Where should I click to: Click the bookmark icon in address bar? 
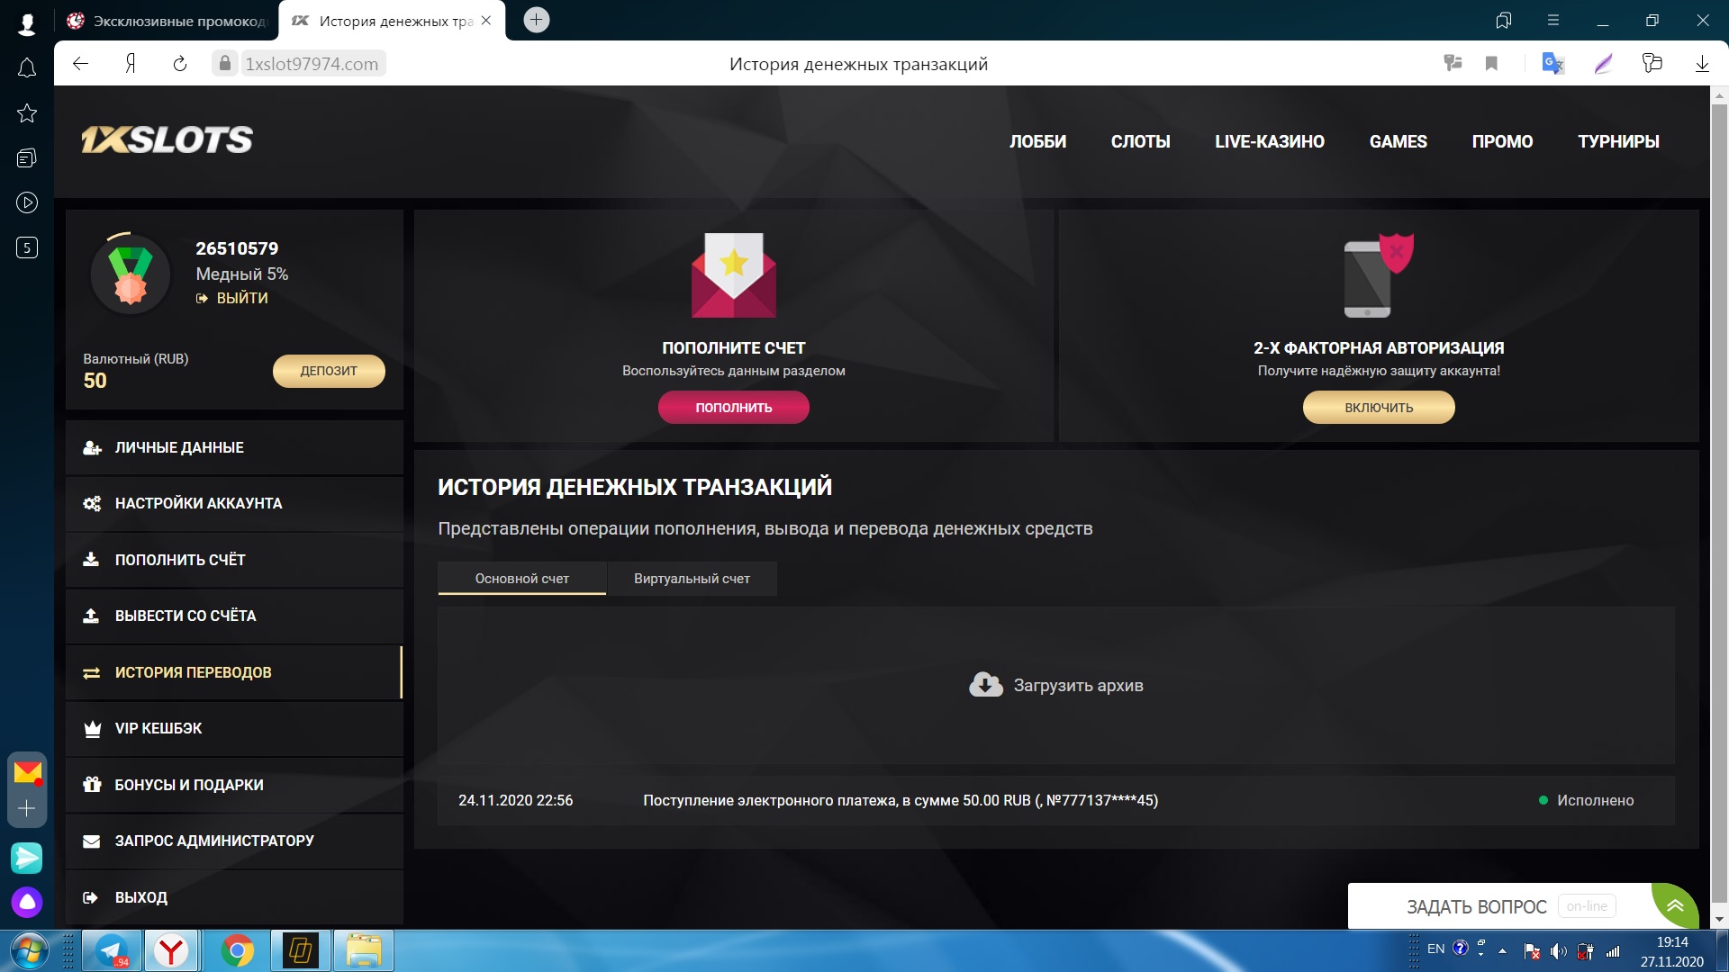pyautogui.click(x=1491, y=64)
